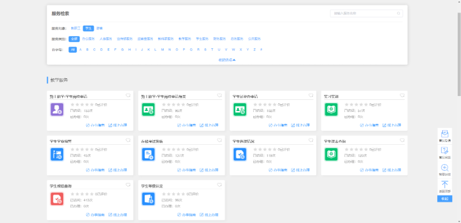
Task: Click the purple icon on the first service card
Action: 57,109
